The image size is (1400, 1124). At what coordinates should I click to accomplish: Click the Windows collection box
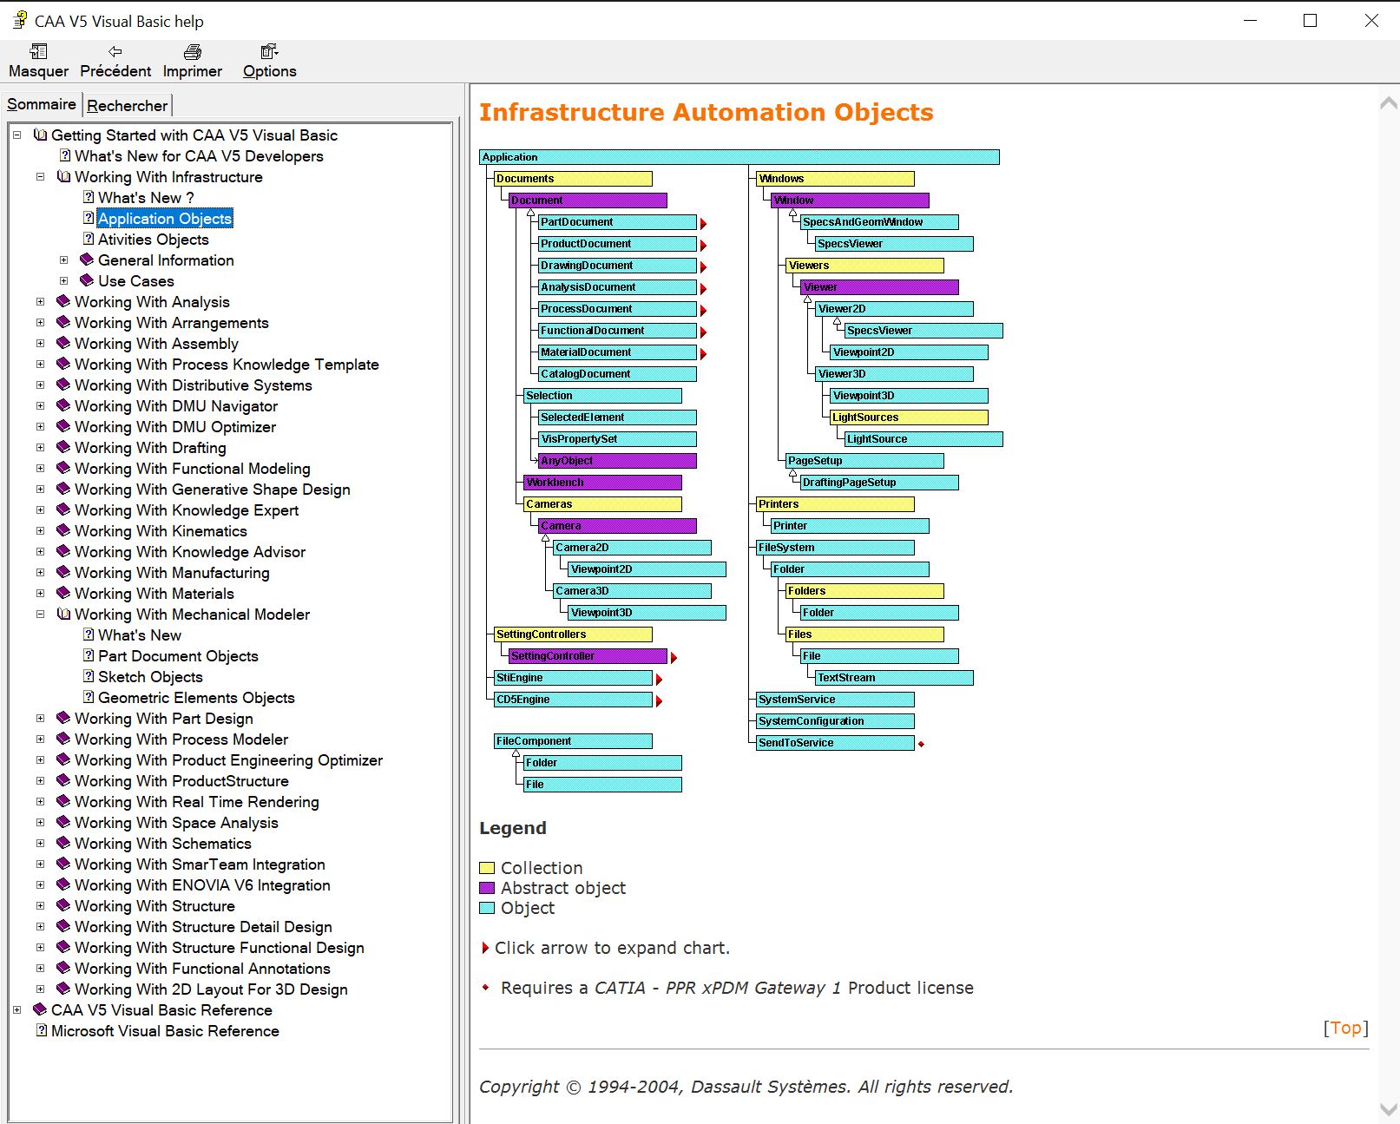point(835,179)
